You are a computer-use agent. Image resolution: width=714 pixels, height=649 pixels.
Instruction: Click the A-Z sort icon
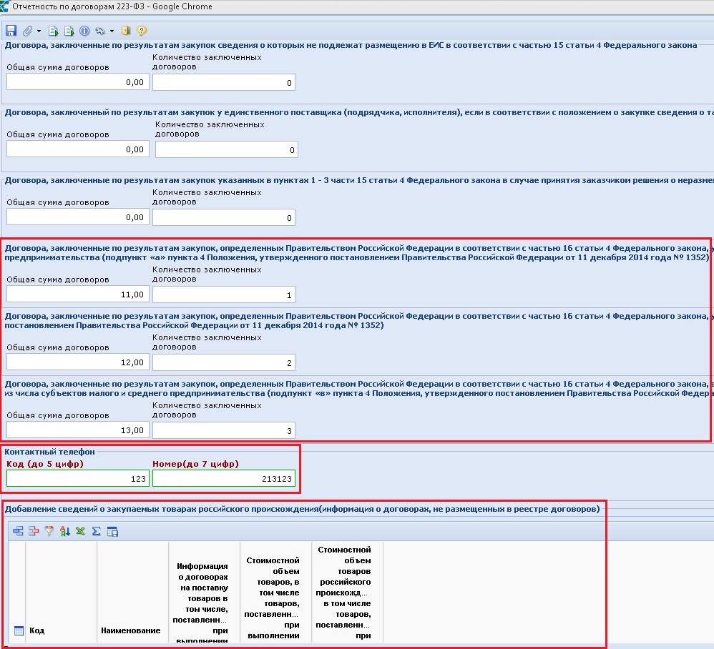tap(65, 530)
